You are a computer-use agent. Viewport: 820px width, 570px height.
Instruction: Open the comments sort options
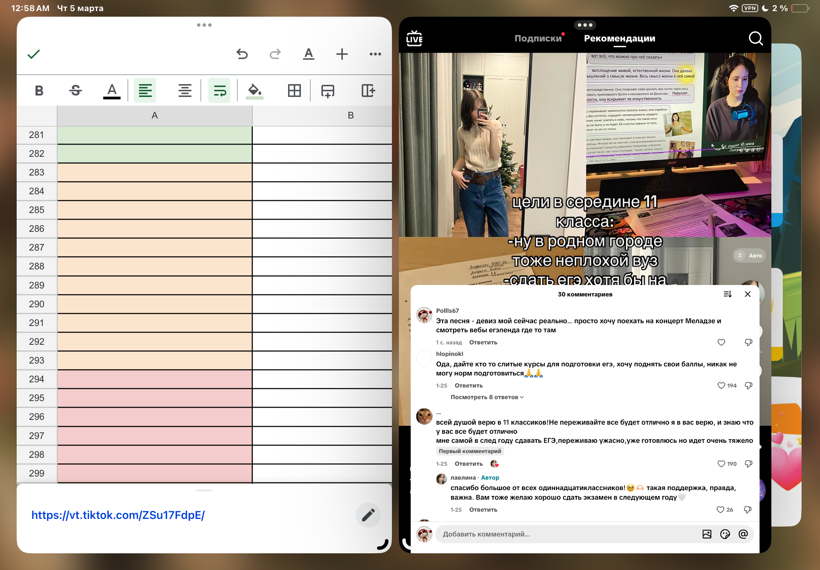click(x=727, y=294)
